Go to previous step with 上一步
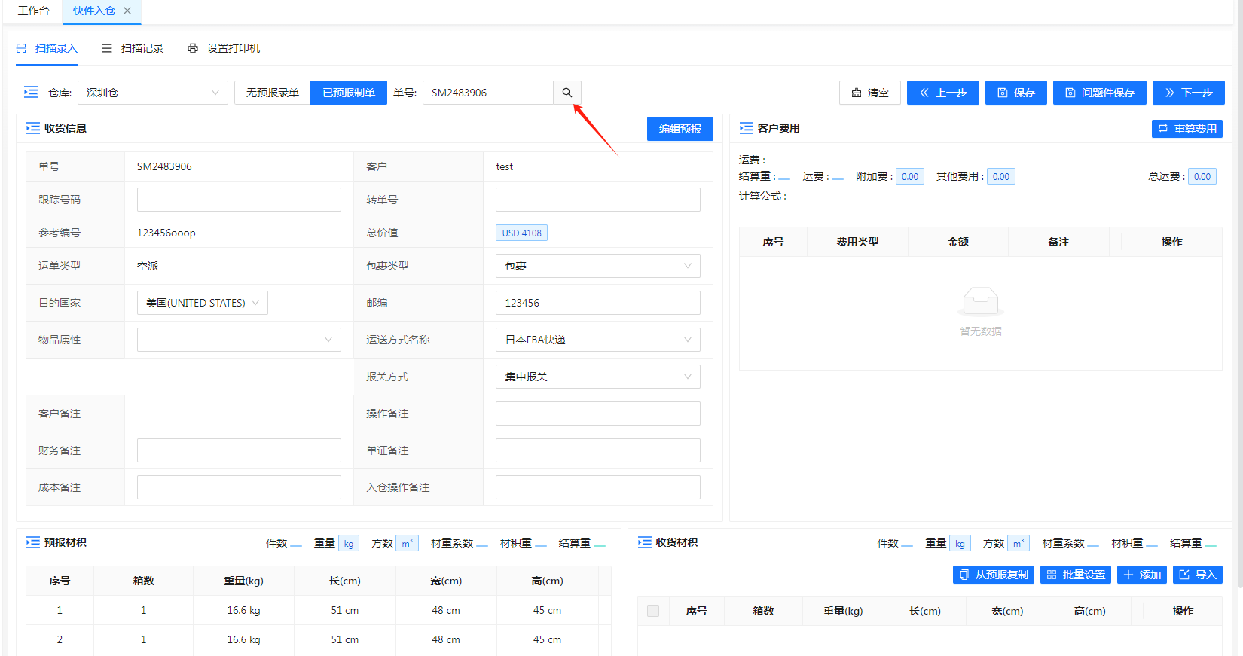Screen dimensions: 1243x656 [942, 93]
